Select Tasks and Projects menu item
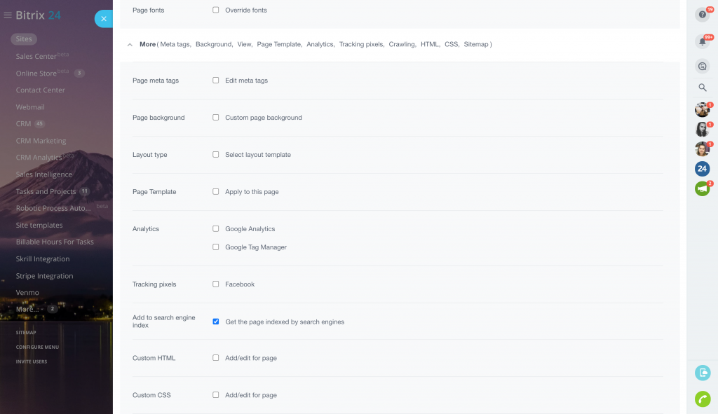The width and height of the screenshot is (718, 414). tap(46, 191)
